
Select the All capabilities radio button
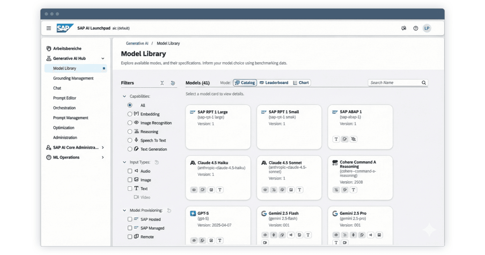pyautogui.click(x=130, y=105)
